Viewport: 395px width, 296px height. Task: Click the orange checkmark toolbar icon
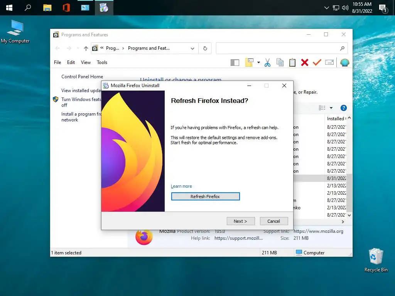[x=317, y=62]
